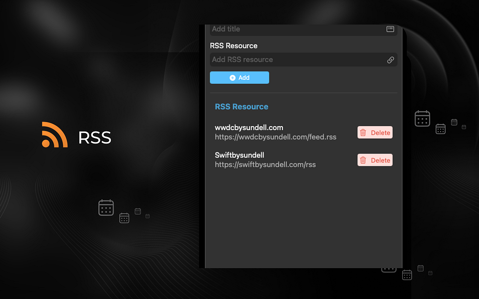Click the white RSS Resource field label

[x=234, y=46]
